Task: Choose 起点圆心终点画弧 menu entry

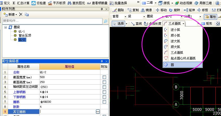Action: pyautogui.click(x=183, y=58)
